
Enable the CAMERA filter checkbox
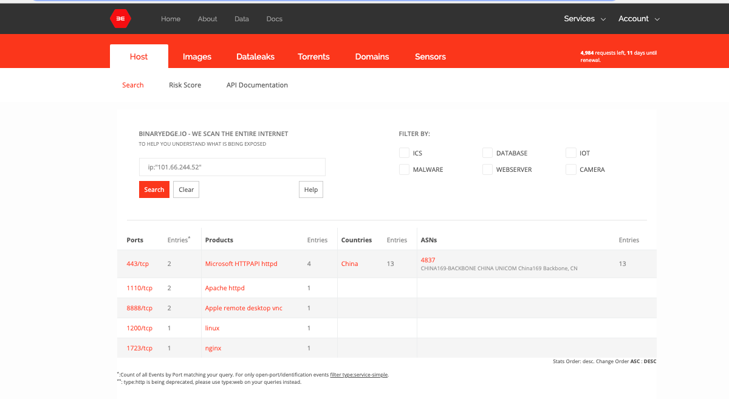coord(570,169)
